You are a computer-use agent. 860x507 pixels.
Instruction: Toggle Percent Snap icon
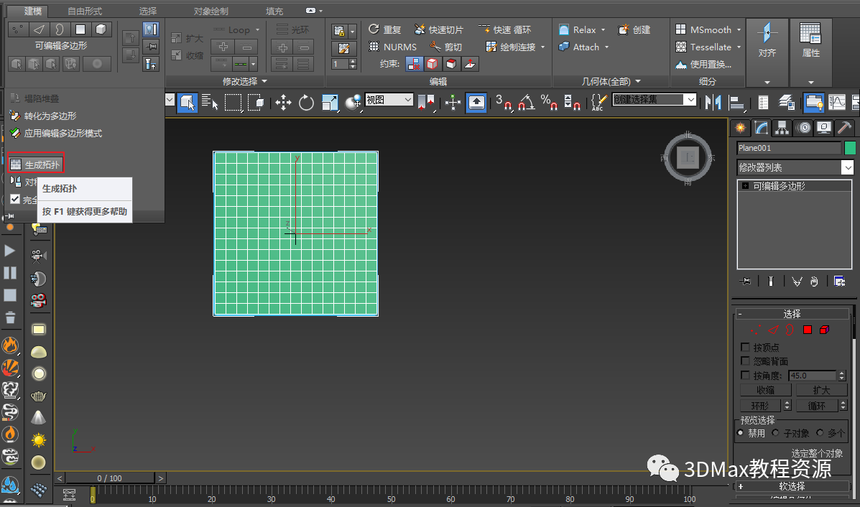[548, 103]
